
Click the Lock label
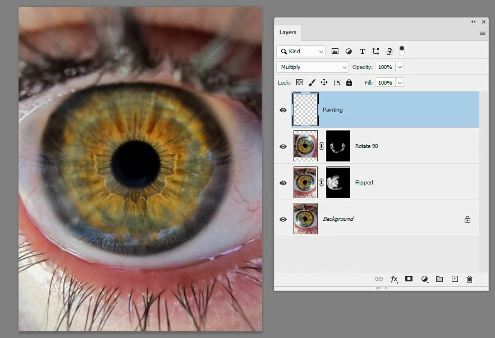click(284, 82)
